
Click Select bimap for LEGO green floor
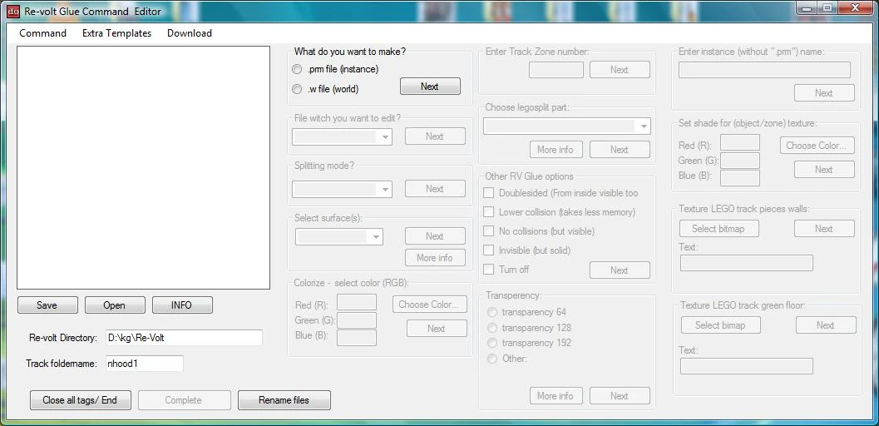pos(721,325)
